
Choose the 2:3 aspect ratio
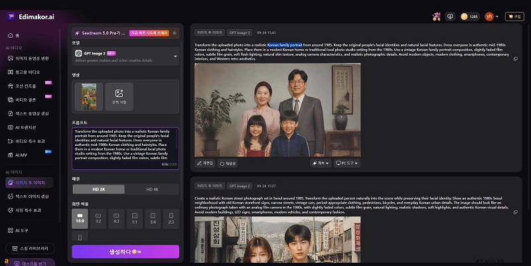click(x=171, y=219)
